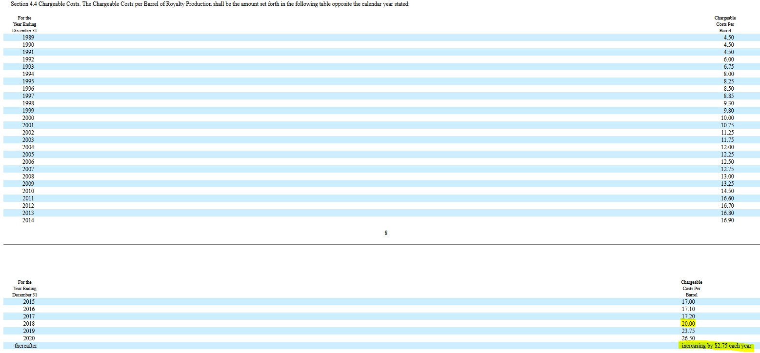
Task: Select the 23.75 cost value
Action: click(x=688, y=331)
